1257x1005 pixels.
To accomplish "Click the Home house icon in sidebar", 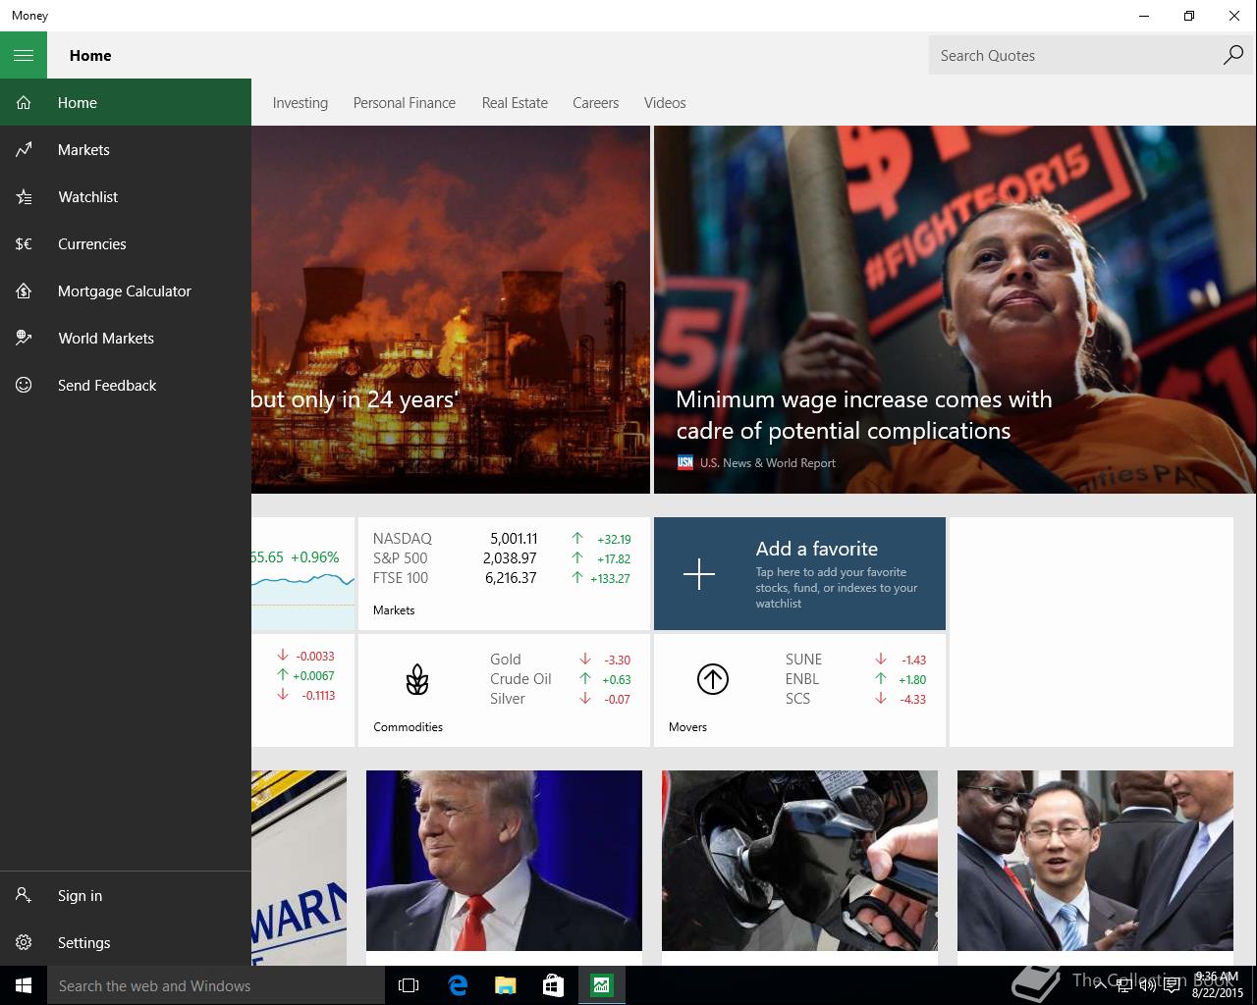I will click(24, 102).
